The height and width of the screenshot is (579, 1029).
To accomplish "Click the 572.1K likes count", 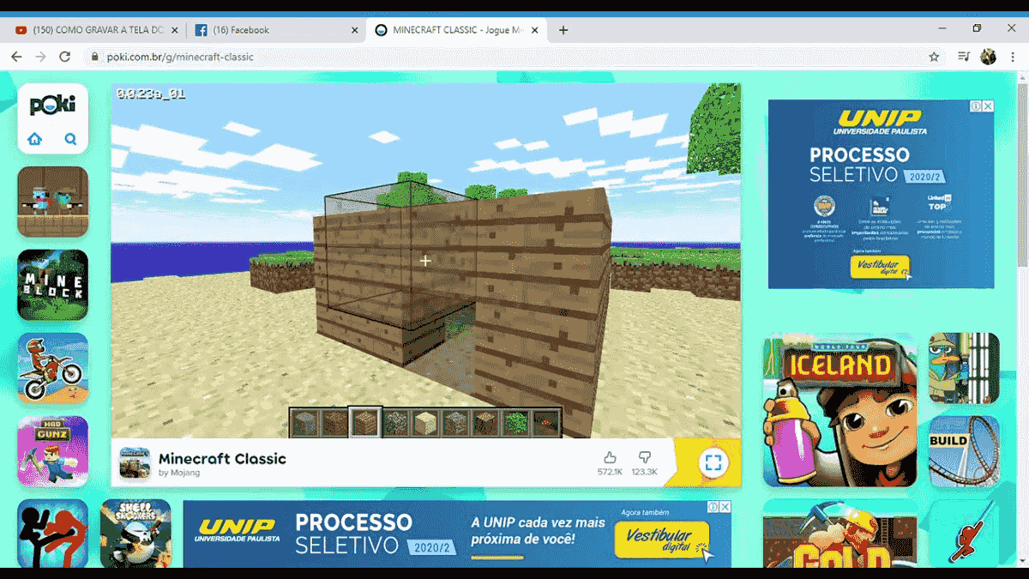I will point(610,473).
